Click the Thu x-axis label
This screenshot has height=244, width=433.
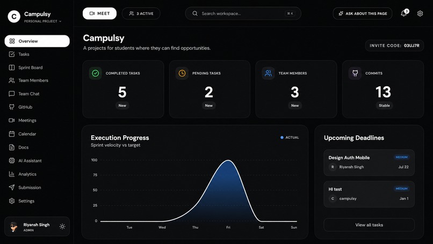195,227
